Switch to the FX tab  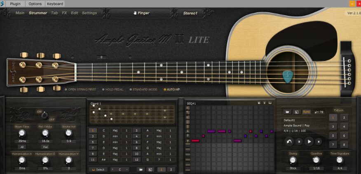(64, 13)
